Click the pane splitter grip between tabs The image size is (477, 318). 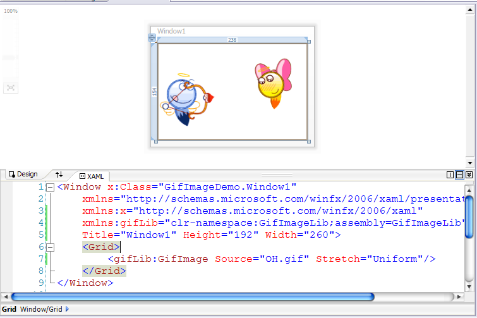tap(277, 175)
